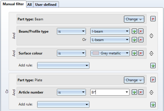Move the Beam/Profile type rule up or down
The width and height of the screenshot is (164, 111).
point(151,36)
